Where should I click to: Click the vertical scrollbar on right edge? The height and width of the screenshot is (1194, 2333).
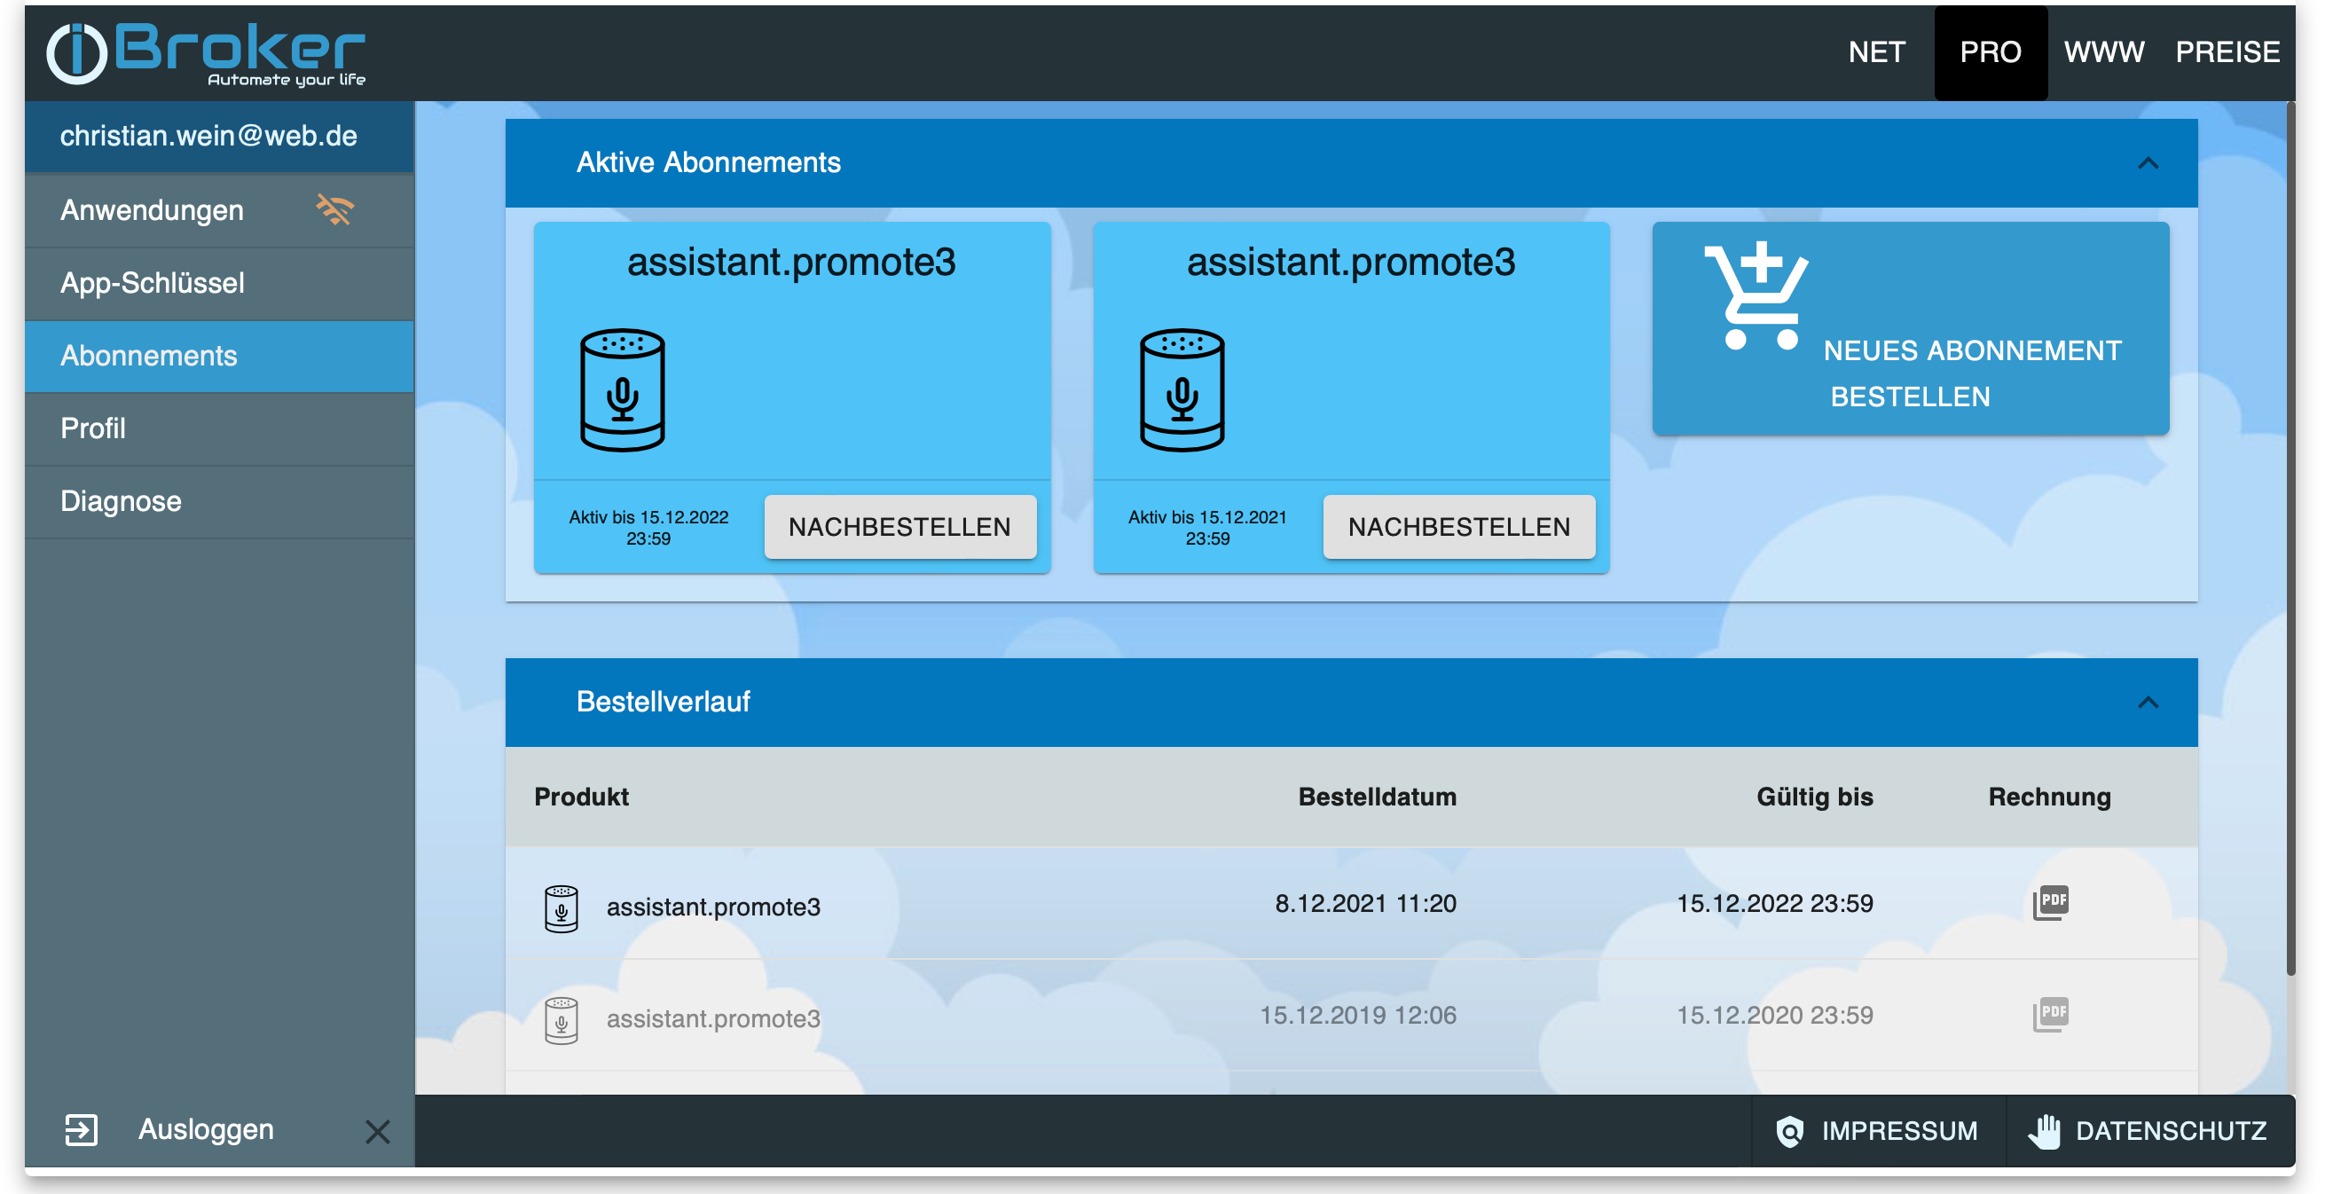pyautogui.click(x=2290, y=544)
